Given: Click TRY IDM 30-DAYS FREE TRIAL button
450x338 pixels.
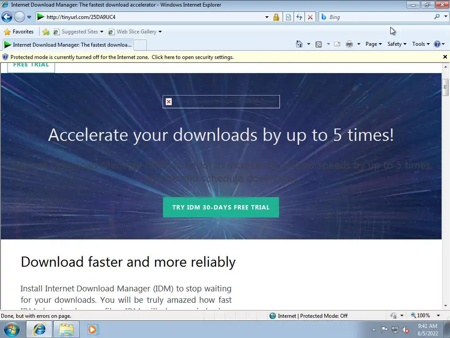Looking at the screenshot, I should [x=221, y=207].
